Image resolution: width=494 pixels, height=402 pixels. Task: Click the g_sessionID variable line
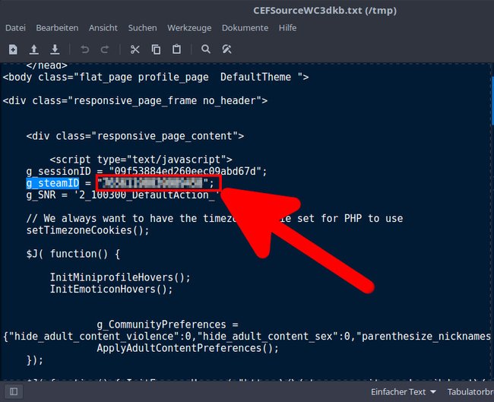coord(147,172)
